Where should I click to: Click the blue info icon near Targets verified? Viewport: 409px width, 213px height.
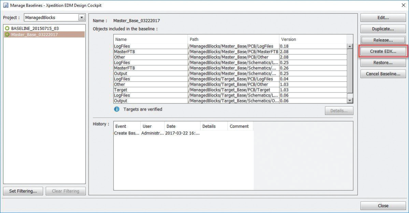[117, 110]
